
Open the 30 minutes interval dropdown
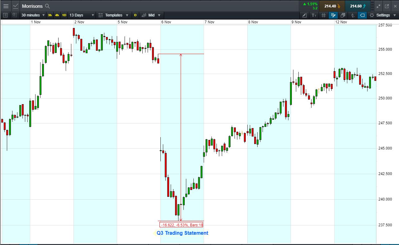click(x=33, y=15)
